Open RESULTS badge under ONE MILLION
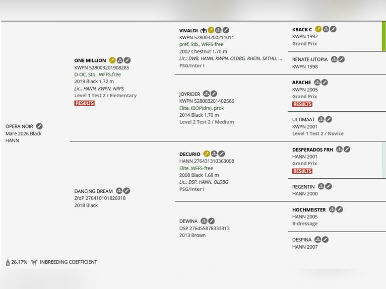 click(85, 103)
